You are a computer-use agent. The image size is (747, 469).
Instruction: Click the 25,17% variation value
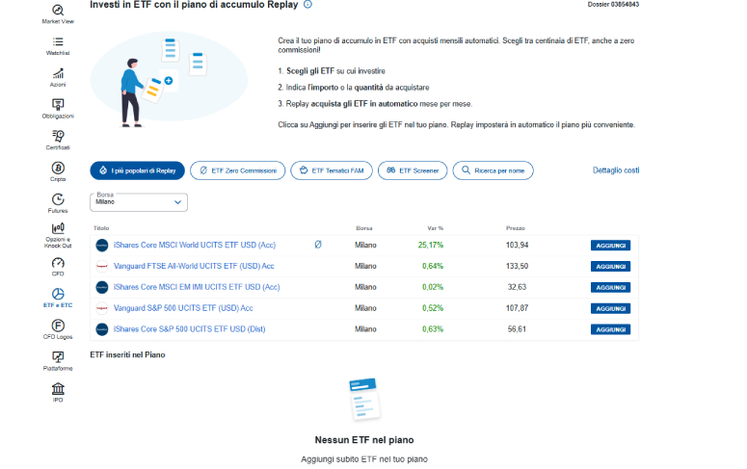coord(431,245)
